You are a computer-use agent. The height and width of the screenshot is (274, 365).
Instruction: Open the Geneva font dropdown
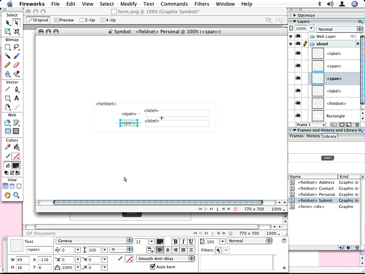(x=94, y=241)
